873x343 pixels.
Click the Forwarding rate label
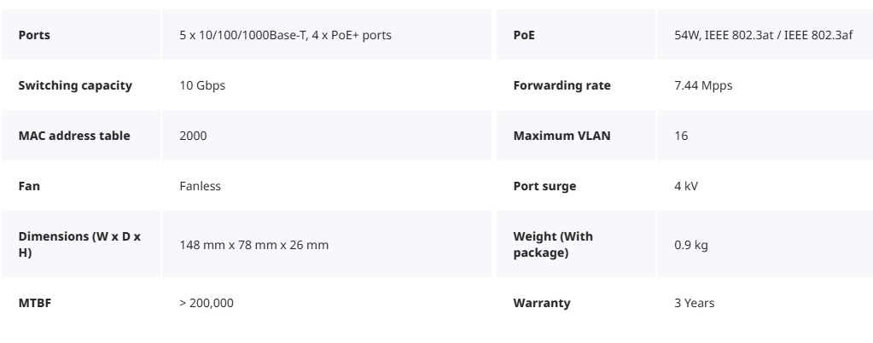point(562,85)
